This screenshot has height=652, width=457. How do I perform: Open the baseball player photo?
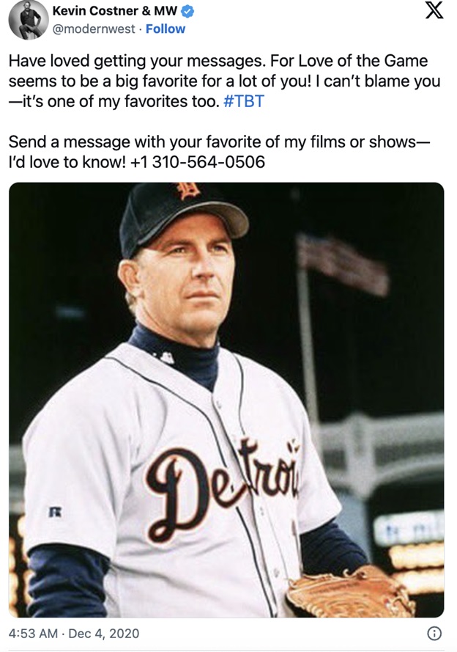[x=226, y=400]
